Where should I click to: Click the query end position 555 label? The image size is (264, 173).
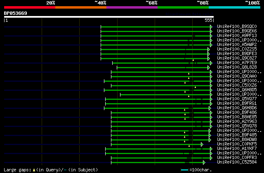tap(208, 20)
